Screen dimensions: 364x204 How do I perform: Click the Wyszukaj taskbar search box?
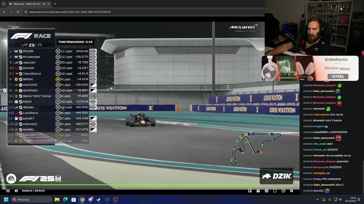31,199
